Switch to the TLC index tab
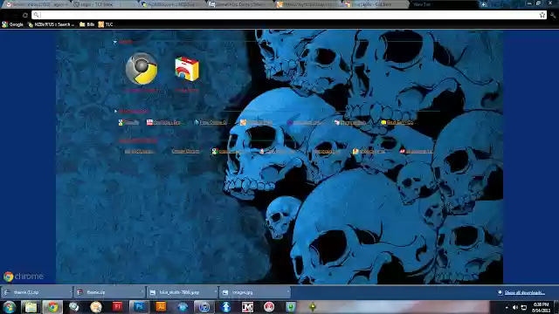 103,4
